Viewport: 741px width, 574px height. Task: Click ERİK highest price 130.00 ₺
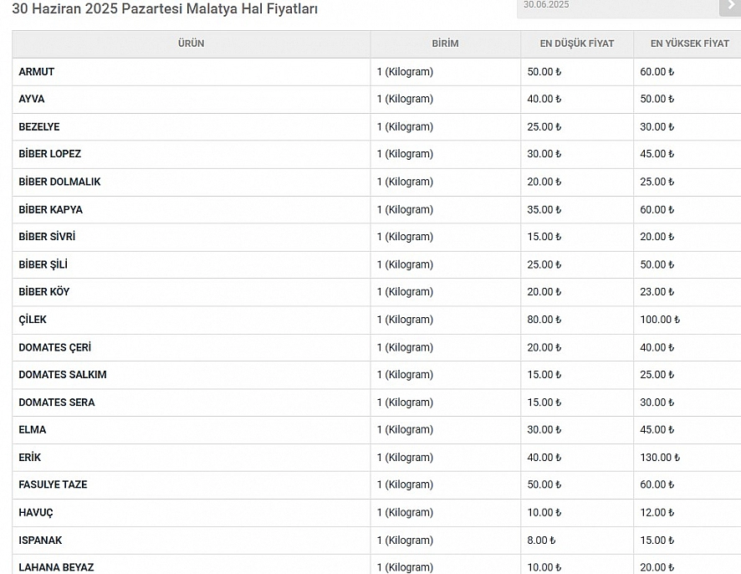(x=660, y=457)
